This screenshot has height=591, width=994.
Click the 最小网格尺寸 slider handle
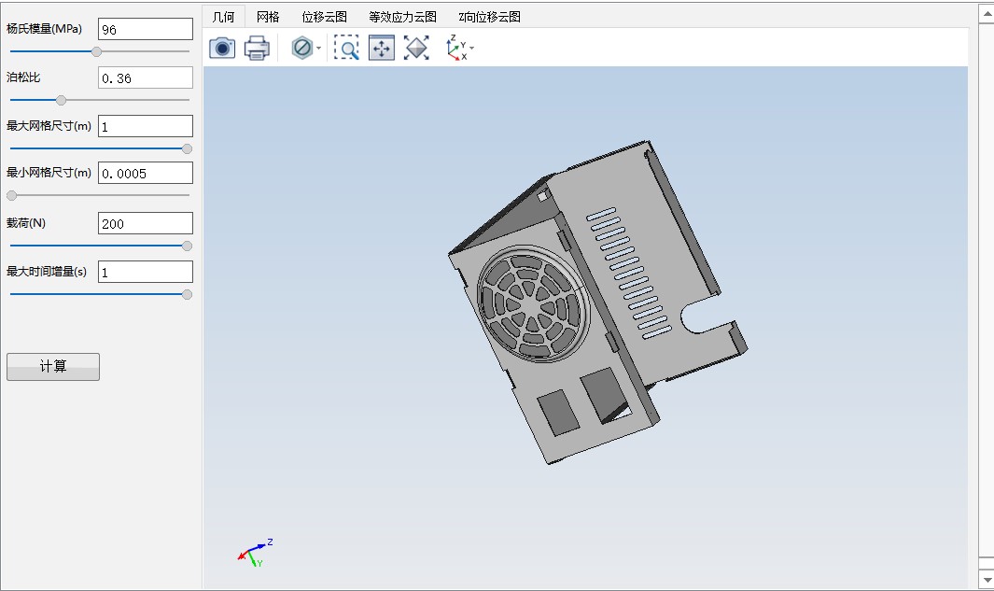(11, 196)
